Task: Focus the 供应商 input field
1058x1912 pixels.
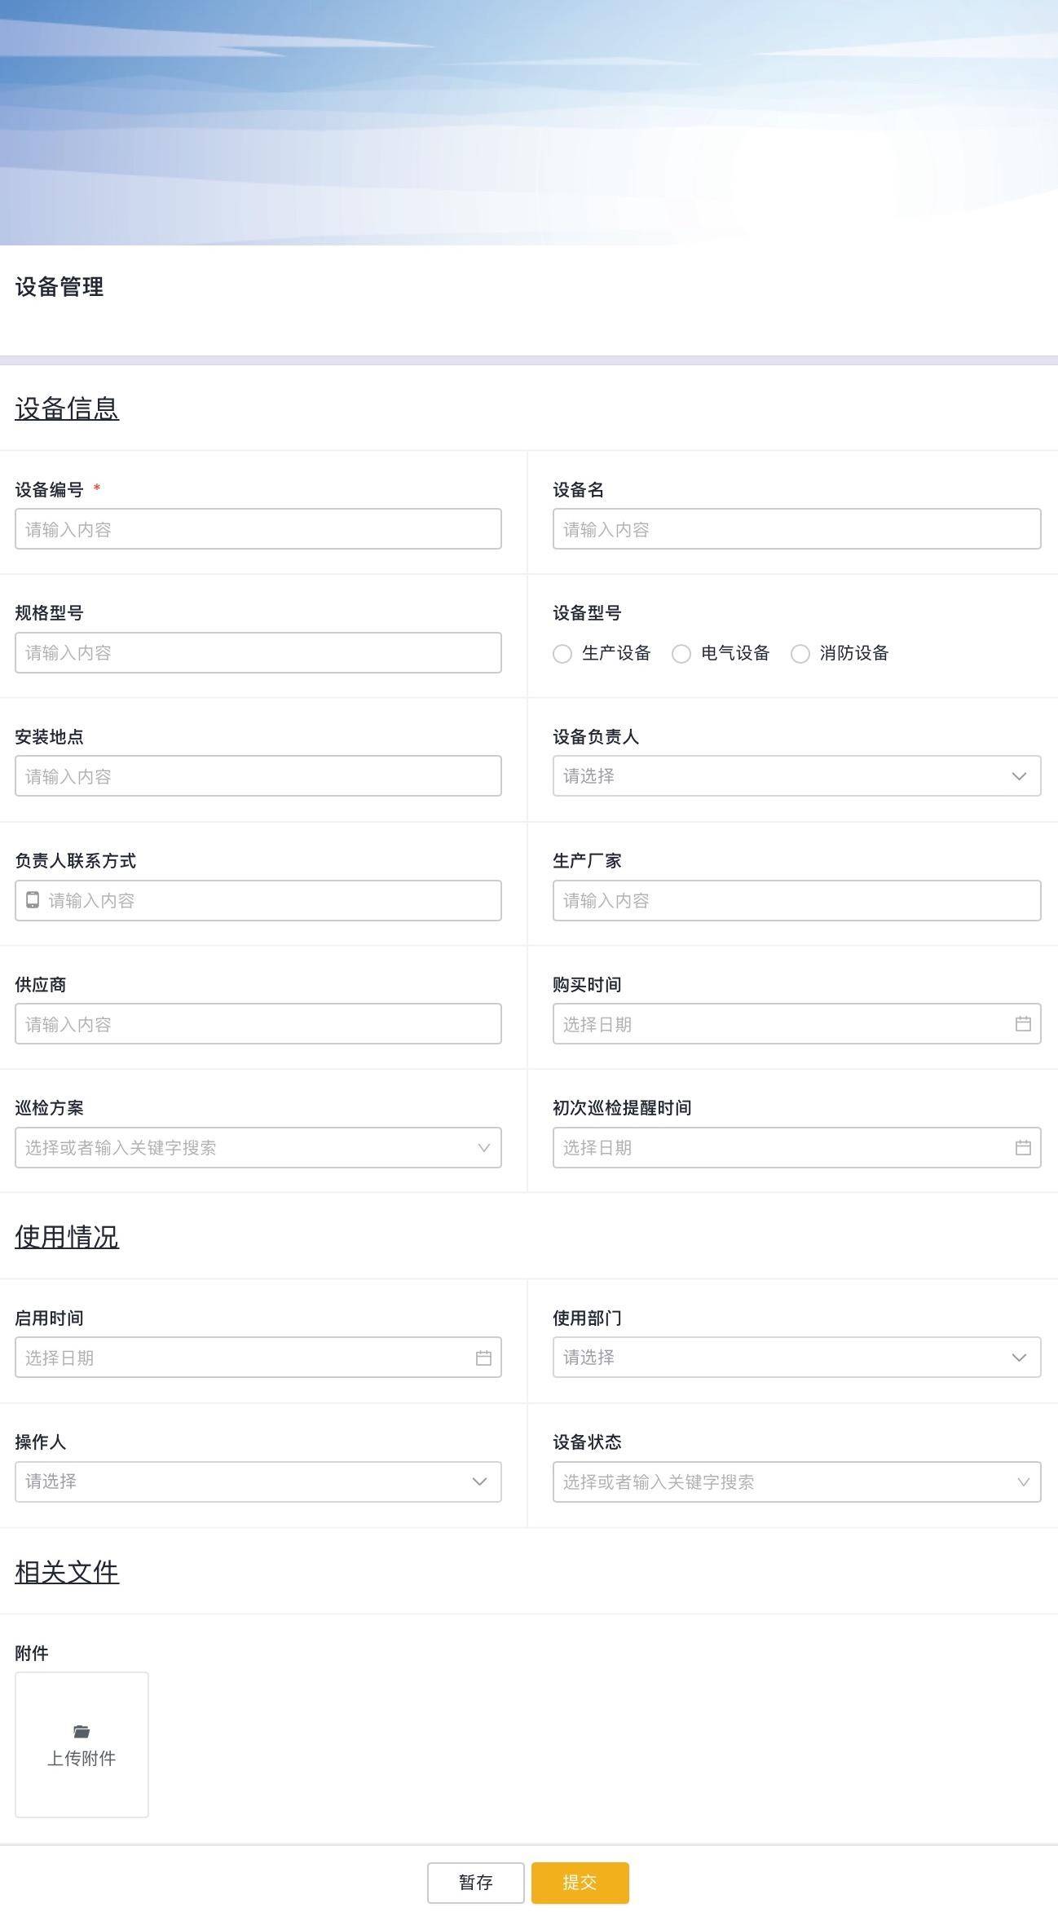Action: (x=258, y=1023)
